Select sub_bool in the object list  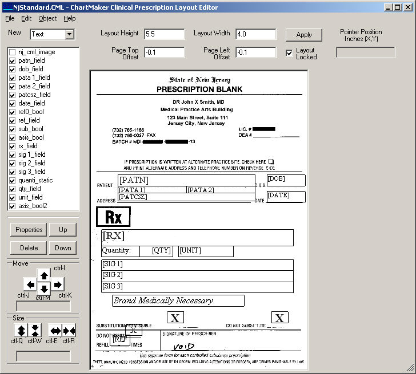pos(31,129)
